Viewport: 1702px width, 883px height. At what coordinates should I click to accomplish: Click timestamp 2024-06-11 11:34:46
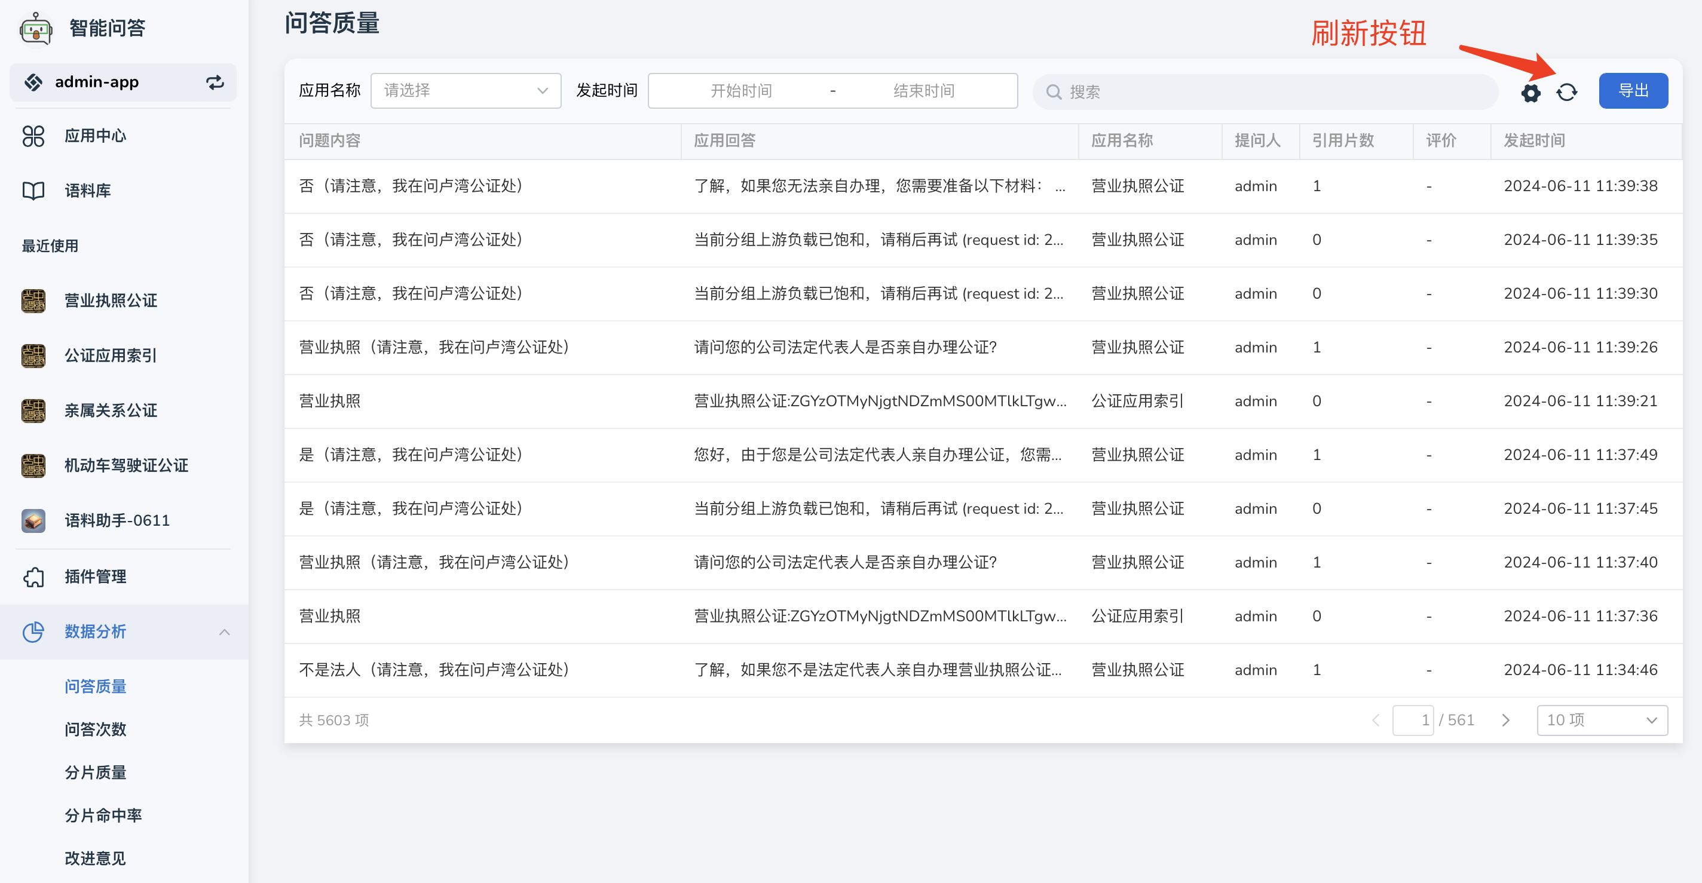1581,670
